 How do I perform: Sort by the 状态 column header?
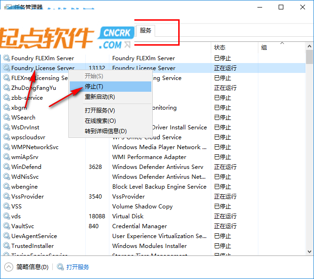coord(234,48)
